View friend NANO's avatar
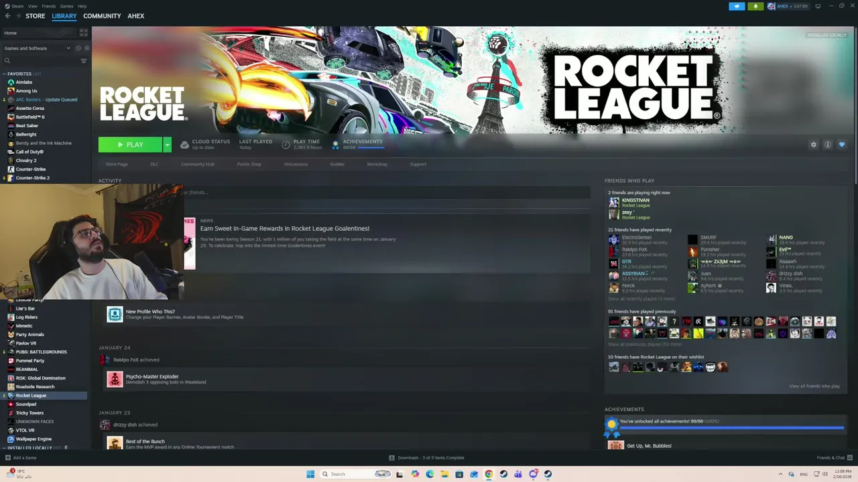Viewport: 858px width, 482px height. 771,240
